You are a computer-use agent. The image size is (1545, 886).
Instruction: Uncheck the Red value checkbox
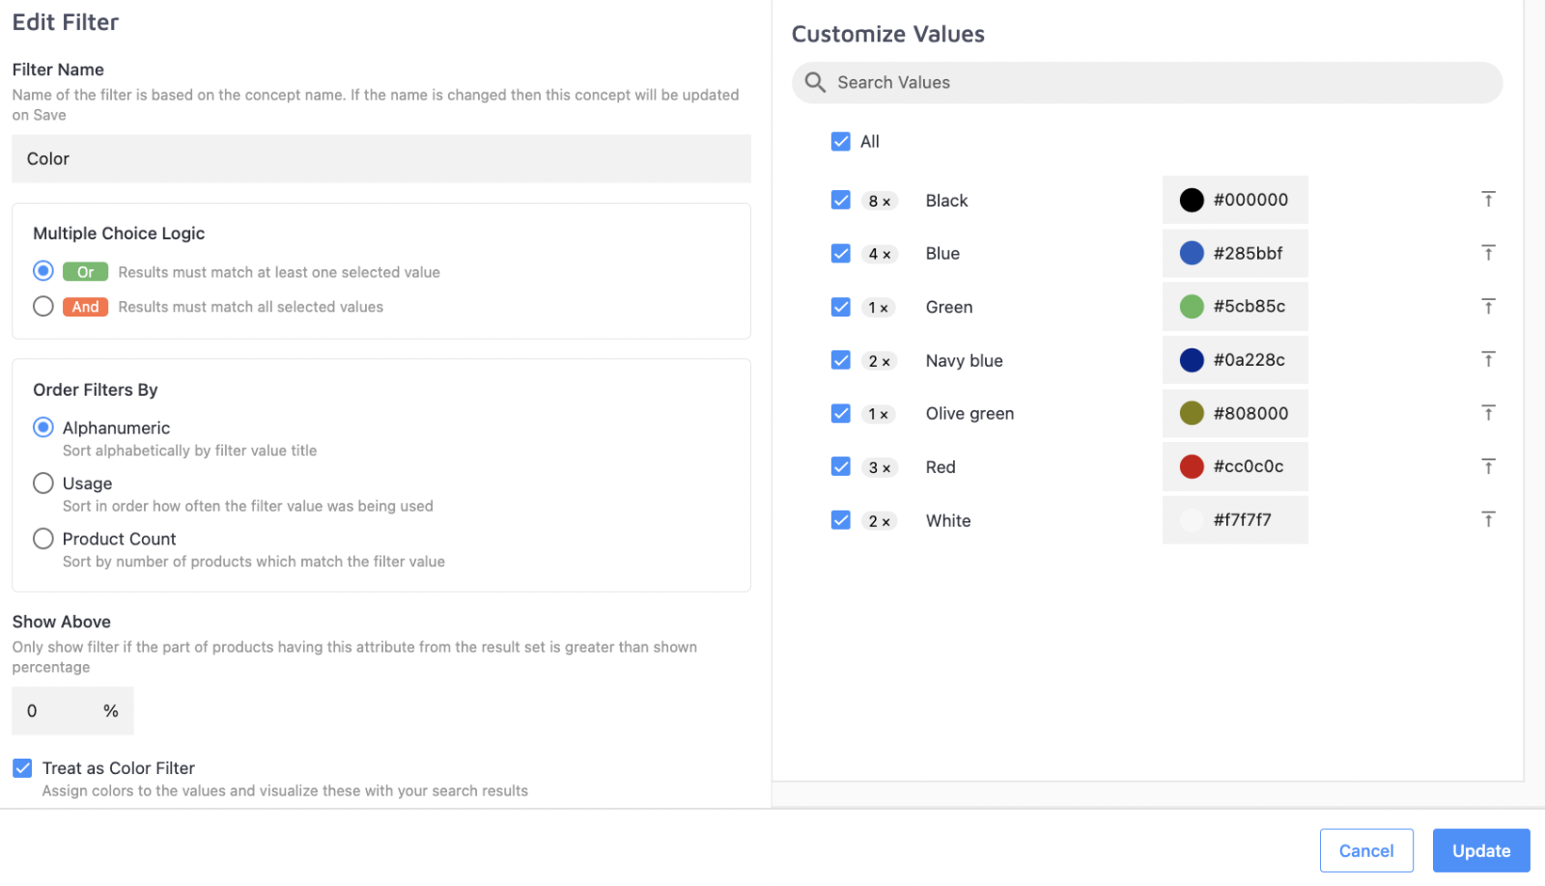[x=841, y=467]
